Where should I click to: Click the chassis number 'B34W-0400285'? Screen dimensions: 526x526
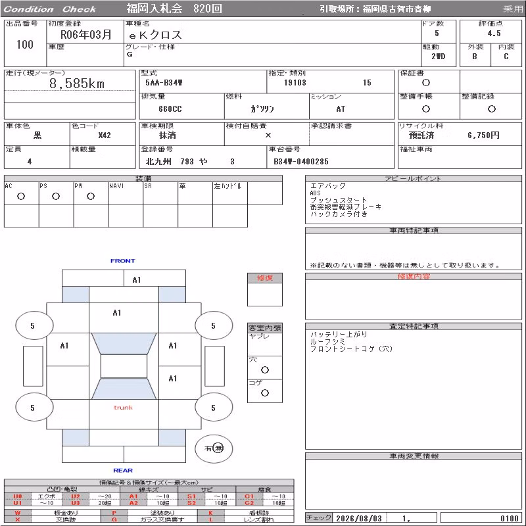pyautogui.click(x=301, y=161)
